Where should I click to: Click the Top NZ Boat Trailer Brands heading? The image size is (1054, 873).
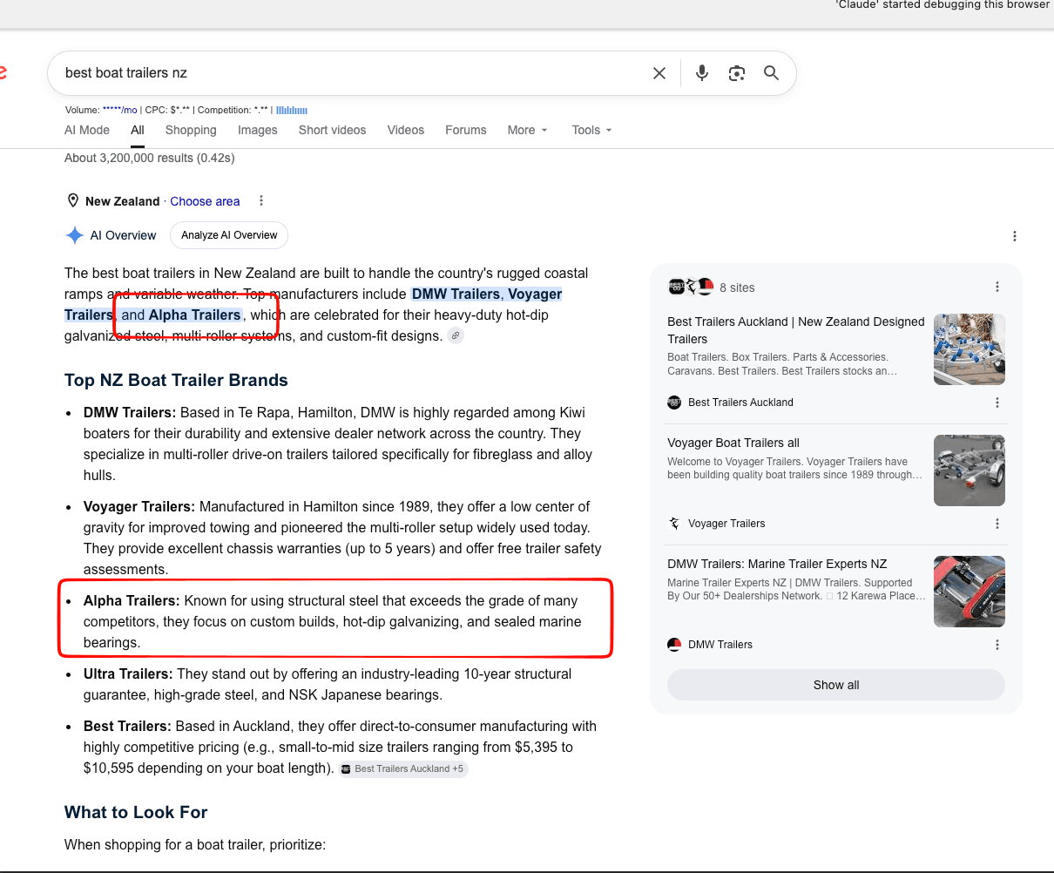coord(176,380)
